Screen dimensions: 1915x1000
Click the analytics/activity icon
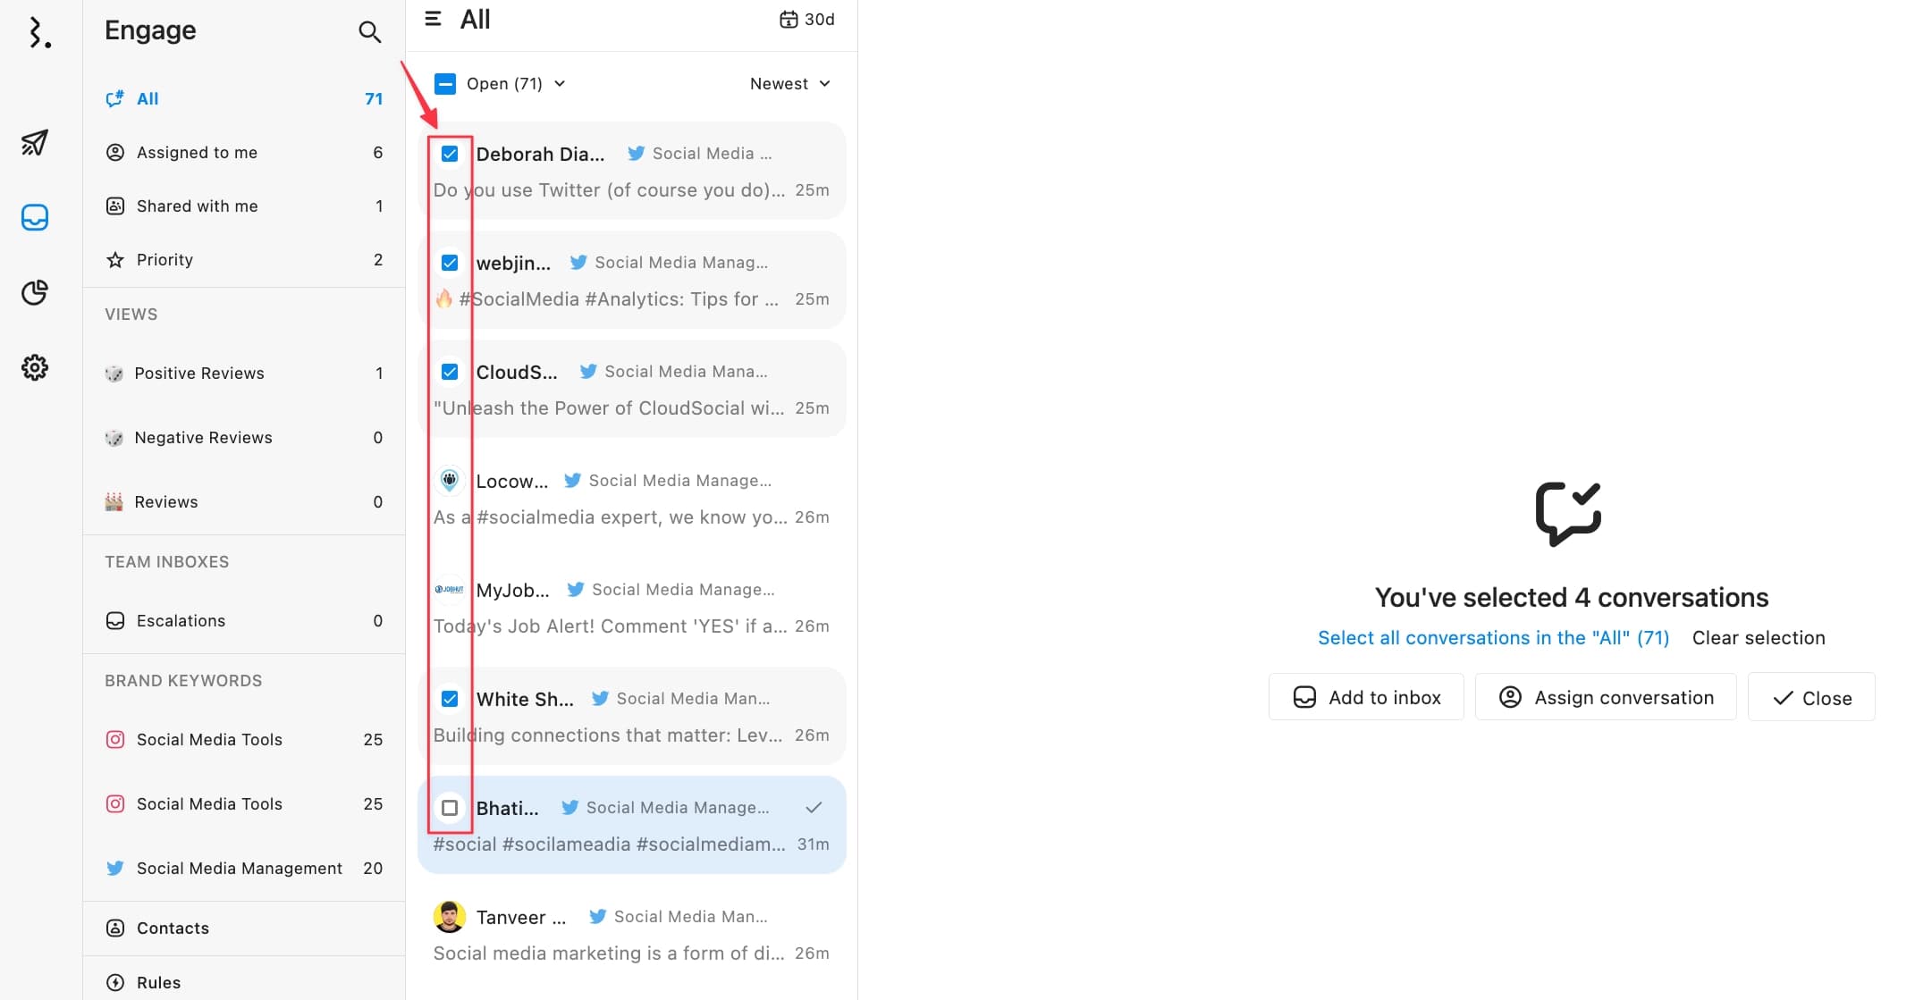[37, 291]
